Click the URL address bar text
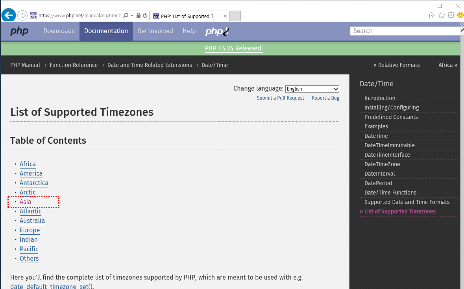The image size is (464, 289). pos(79,16)
